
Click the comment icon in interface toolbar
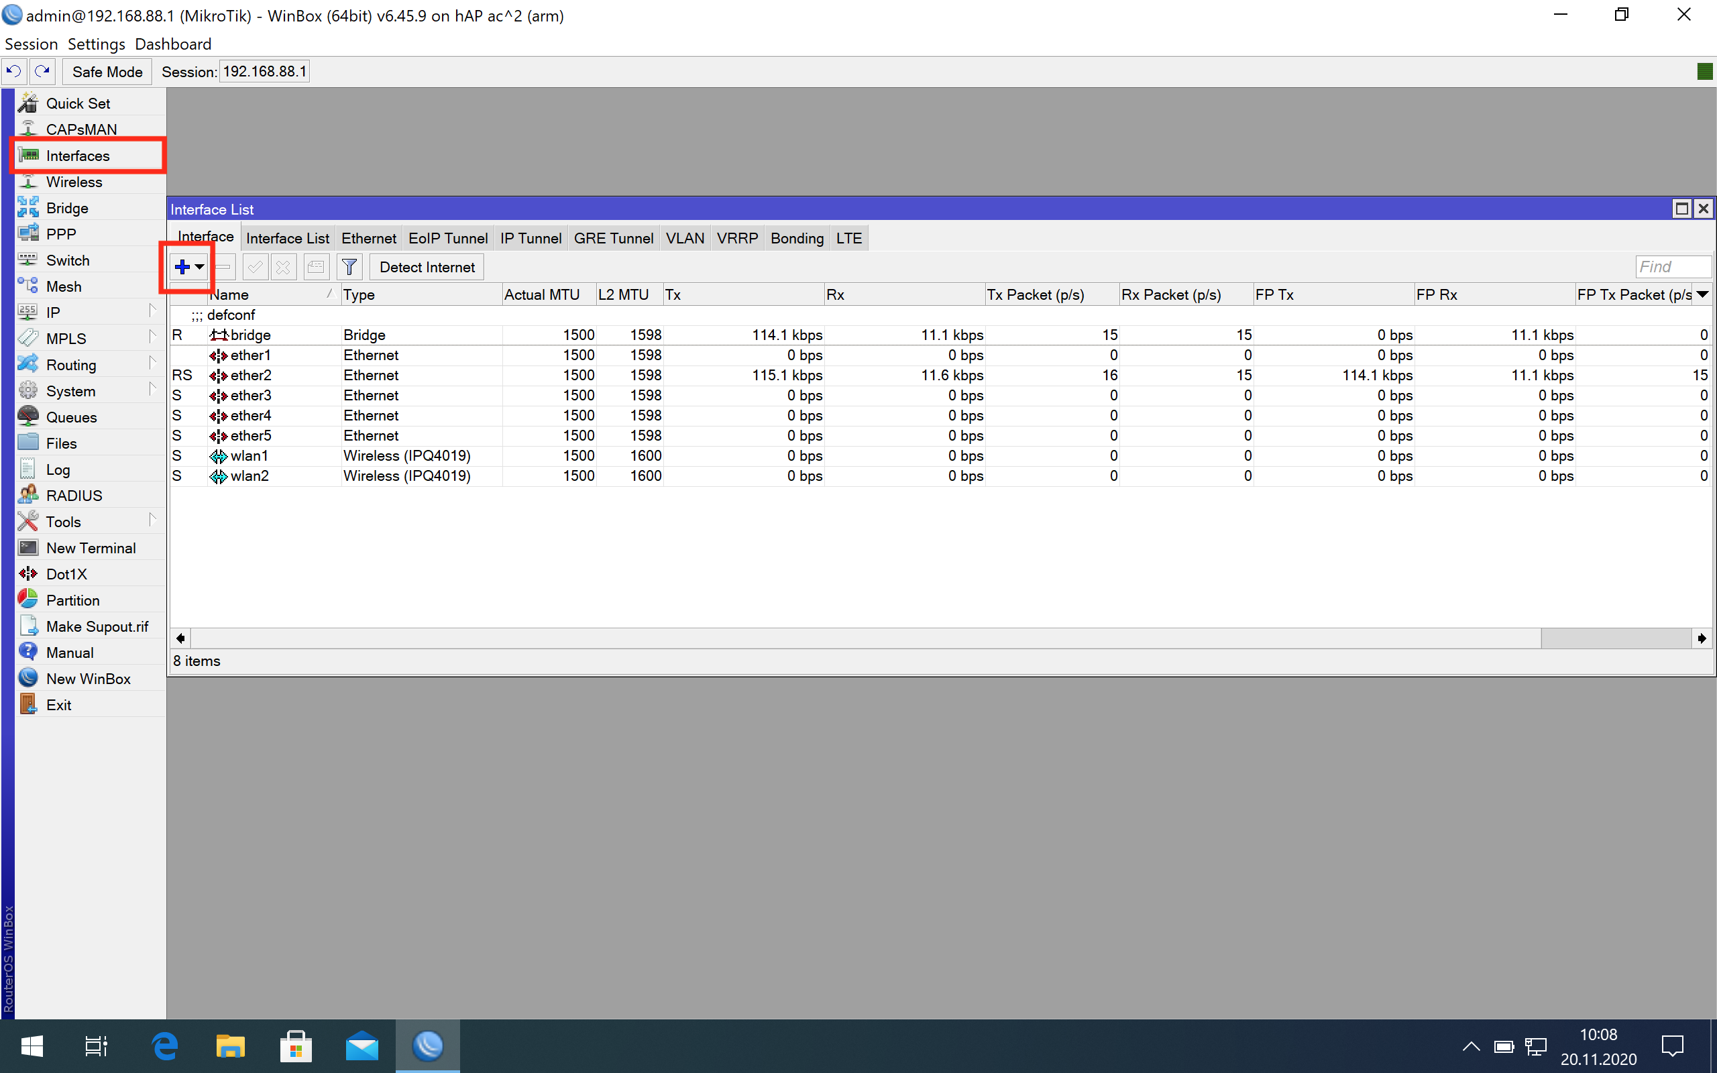[x=316, y=267]
